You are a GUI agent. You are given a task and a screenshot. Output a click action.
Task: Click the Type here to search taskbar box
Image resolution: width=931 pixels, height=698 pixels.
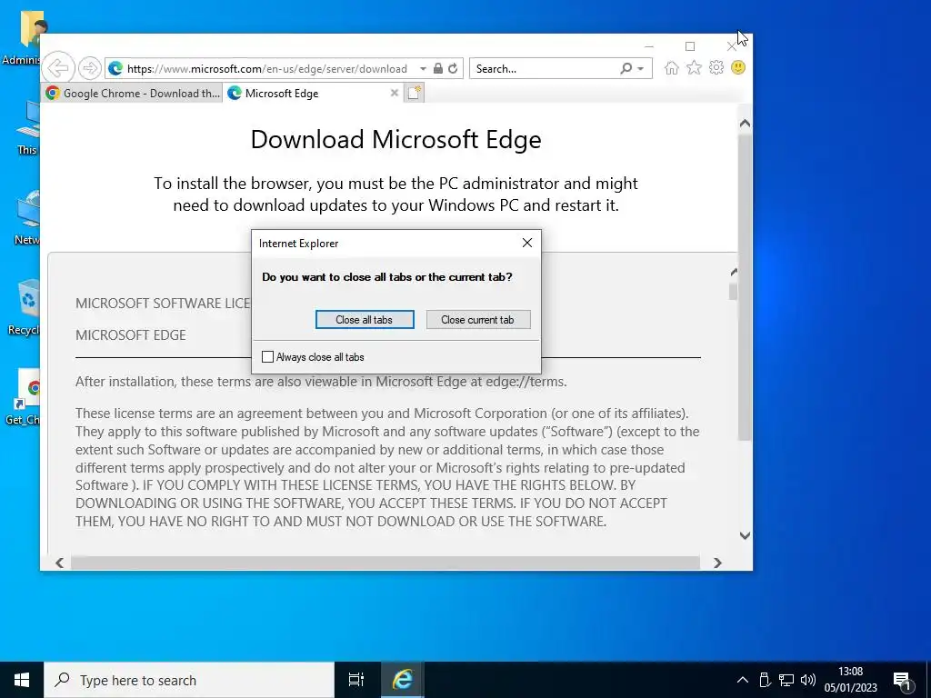(189, 680)
